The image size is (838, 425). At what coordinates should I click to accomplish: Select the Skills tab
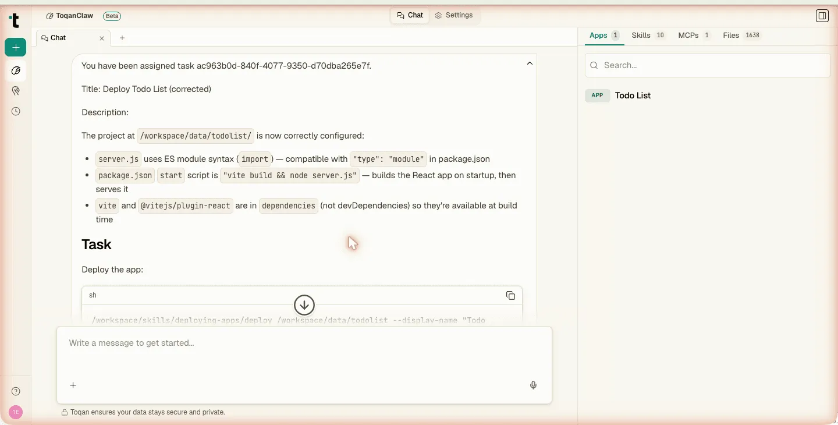(648, 36)
